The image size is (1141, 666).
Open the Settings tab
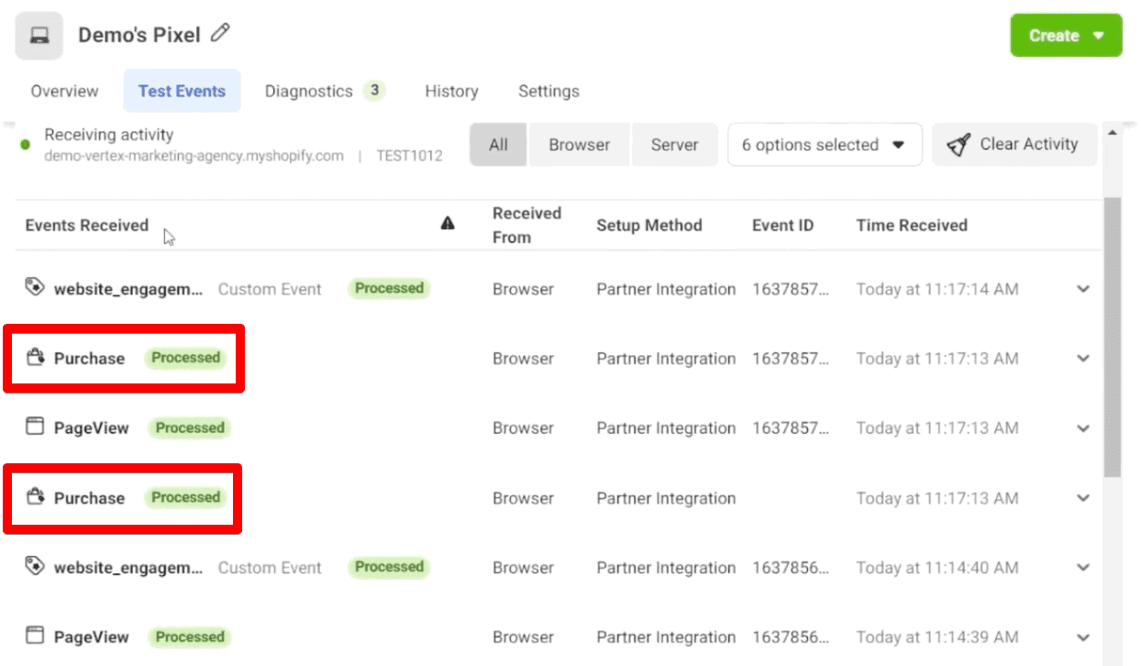pyautogui.click(x=548, y=91)
